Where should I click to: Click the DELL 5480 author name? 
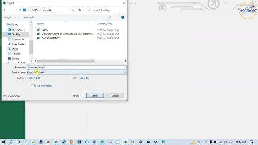34,78
